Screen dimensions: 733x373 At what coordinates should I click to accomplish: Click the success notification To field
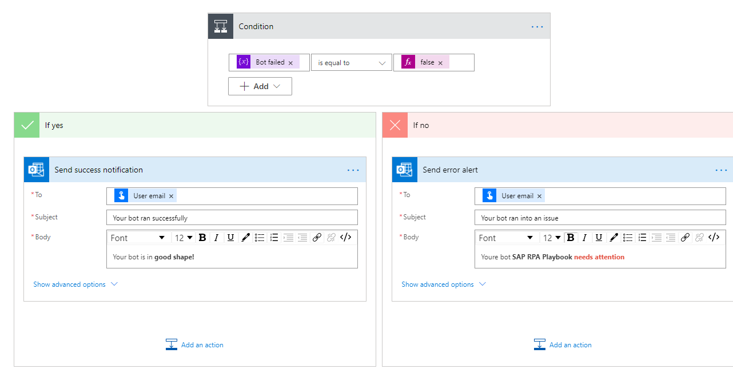coord(232,196)
